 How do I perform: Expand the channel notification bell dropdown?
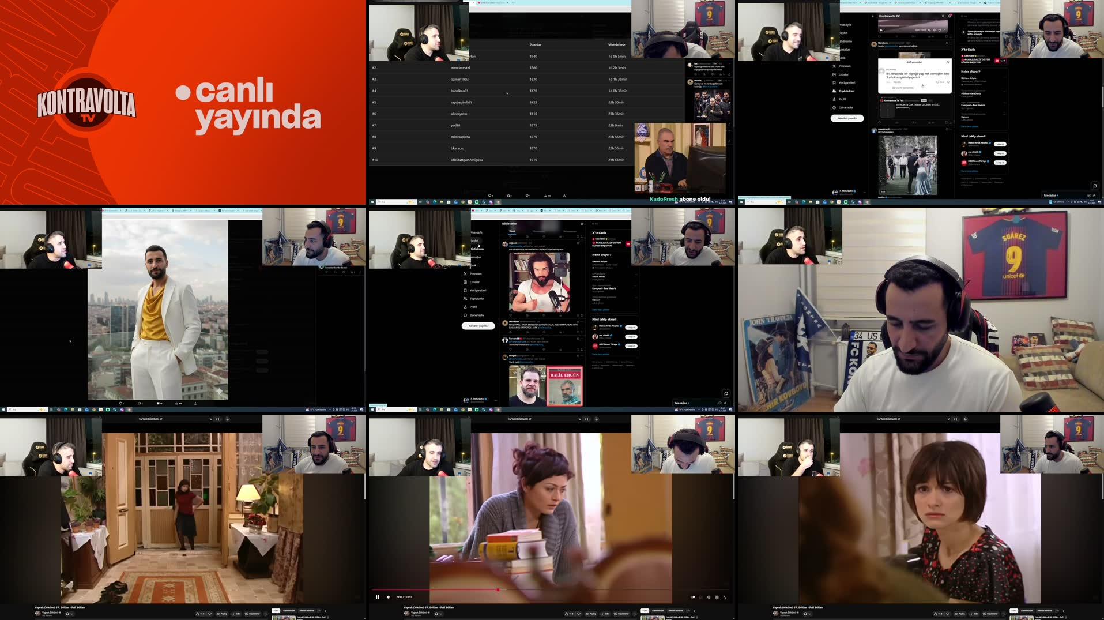(x=441, y=613)
